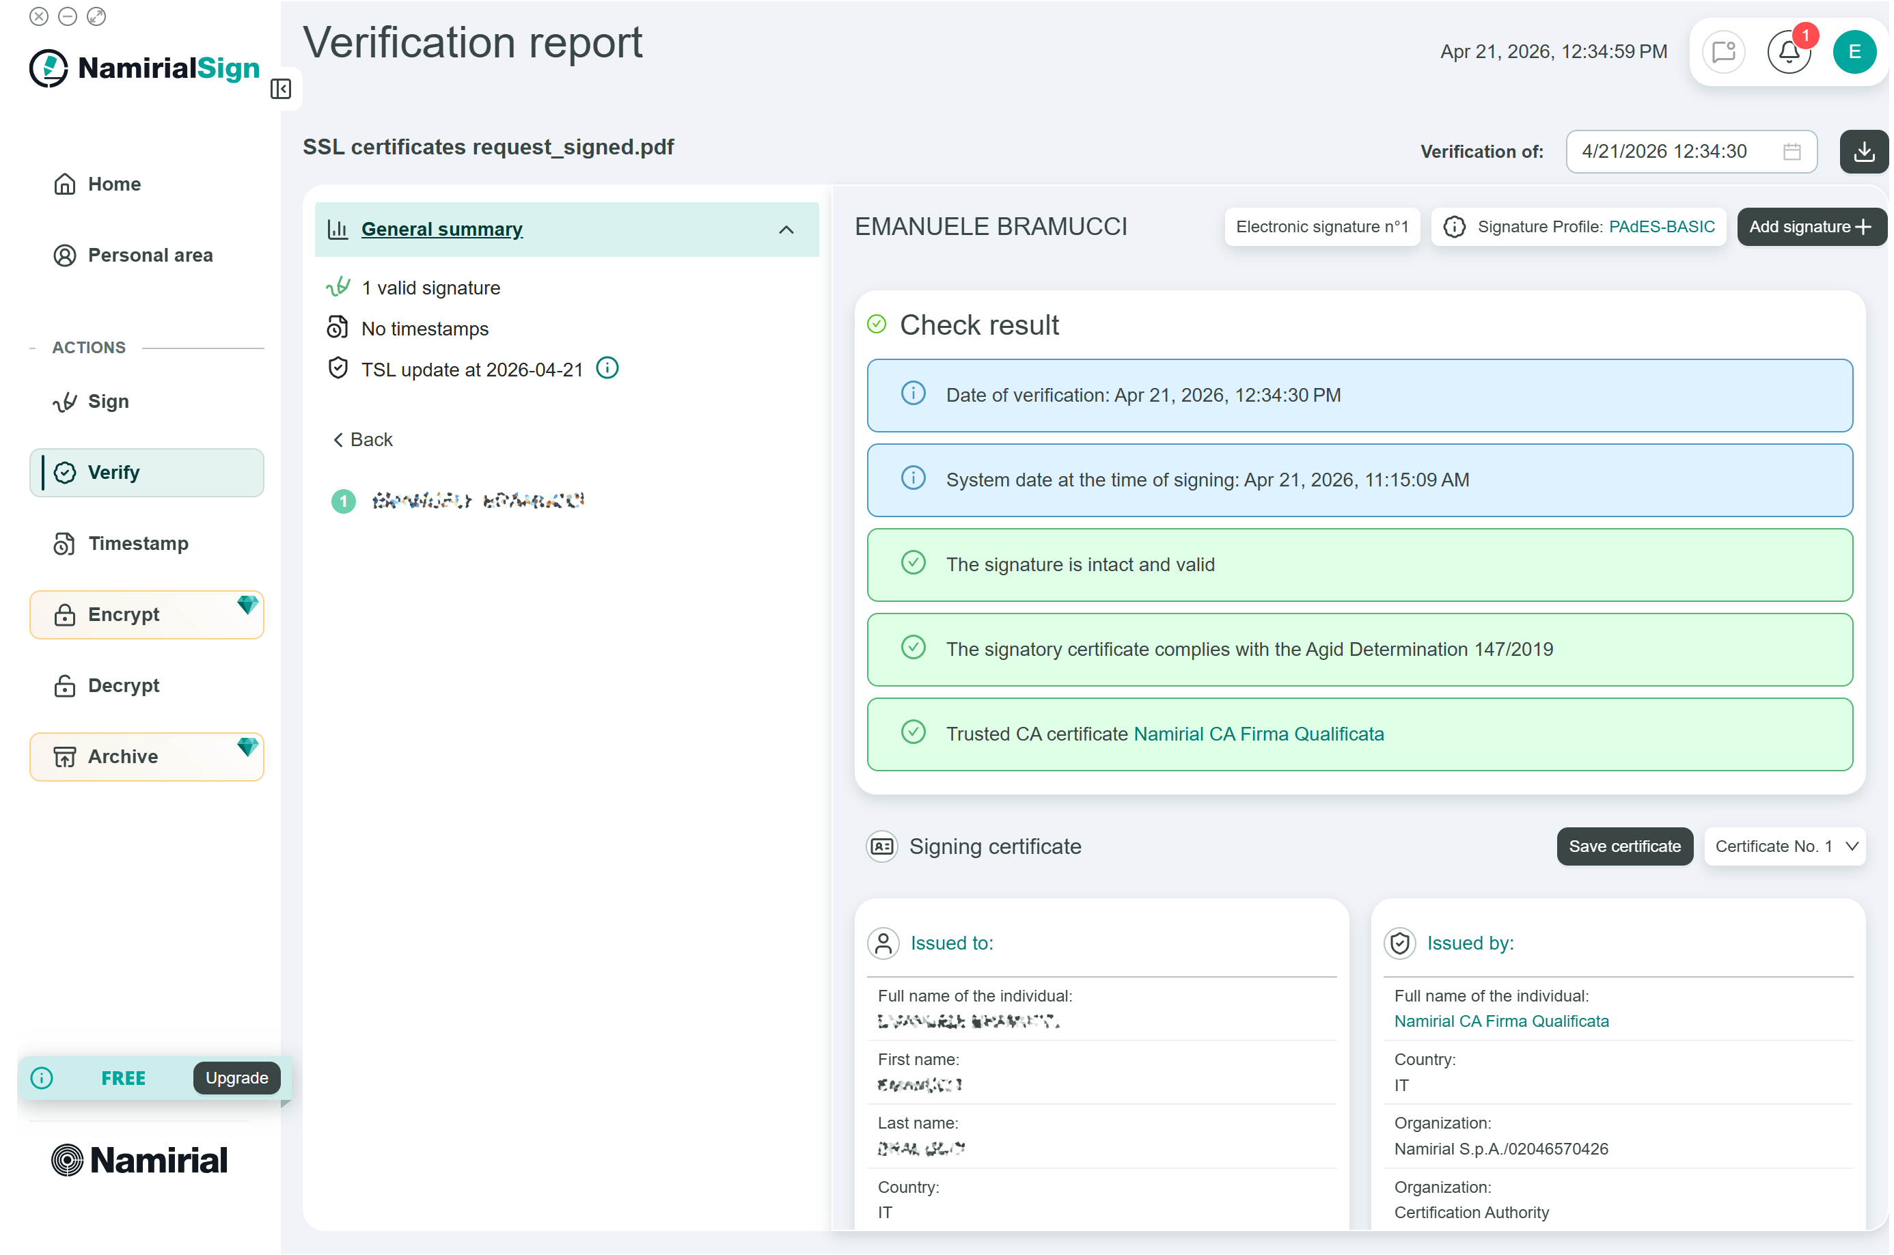
Task: Select Timestamp in sidebar
Action: 138,544
